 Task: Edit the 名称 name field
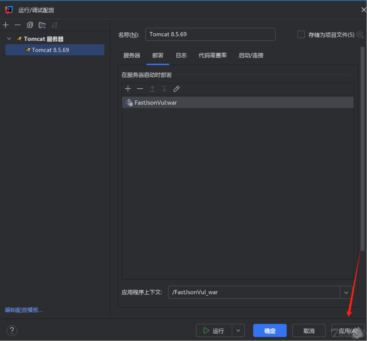pos(210,34)
